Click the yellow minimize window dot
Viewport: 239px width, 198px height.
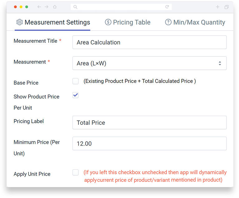coord(21,7)
